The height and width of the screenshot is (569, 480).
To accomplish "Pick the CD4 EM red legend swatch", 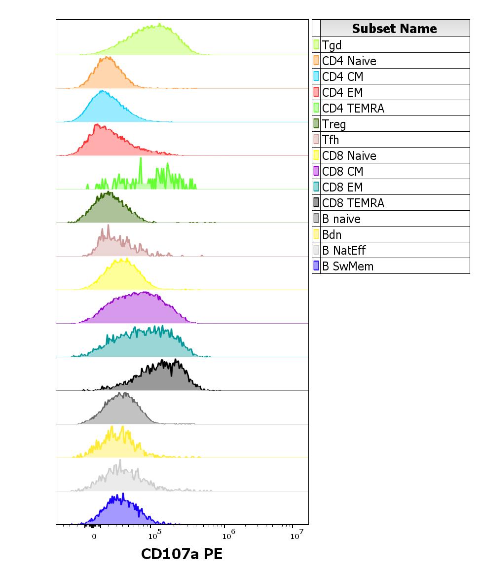I will pos(316,92).
